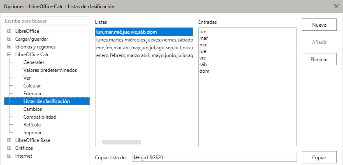Viewport: 343px width, 165px height.
Task: Click the 'lun' entry in Entradas
Action: click(x=203, y=32)
